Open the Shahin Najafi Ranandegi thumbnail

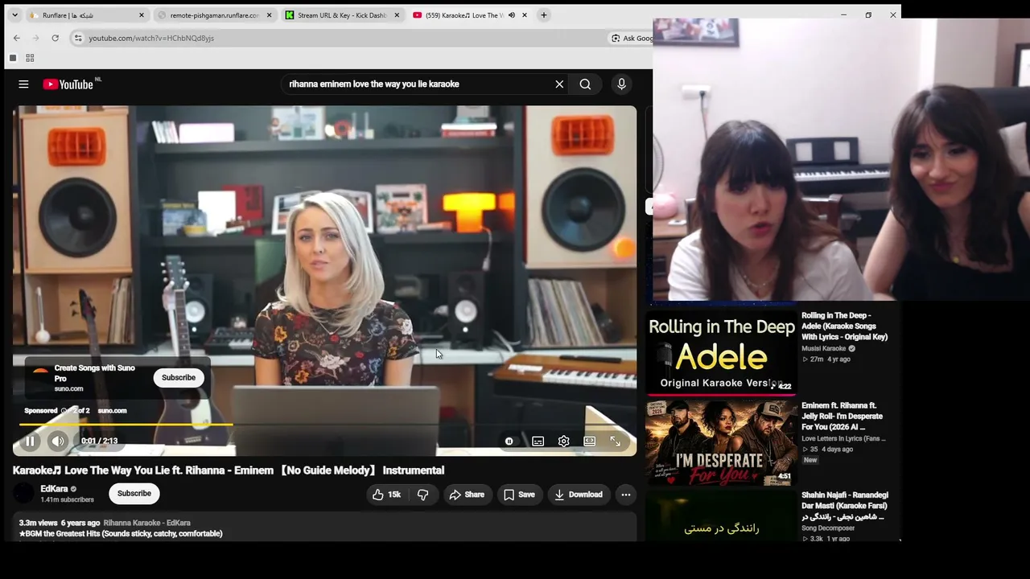point(722,516)
